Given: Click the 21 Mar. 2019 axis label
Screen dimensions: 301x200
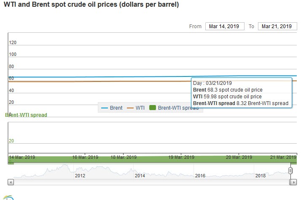Looking at the screenshot, I should point(283,157).
